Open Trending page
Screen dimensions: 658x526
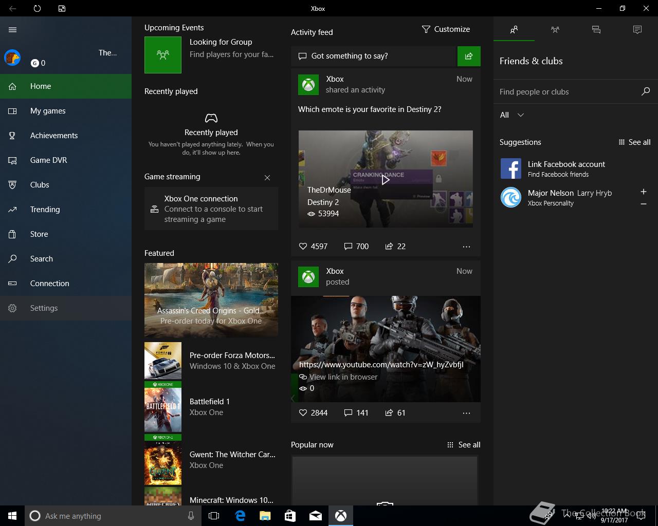click(66, 210)
